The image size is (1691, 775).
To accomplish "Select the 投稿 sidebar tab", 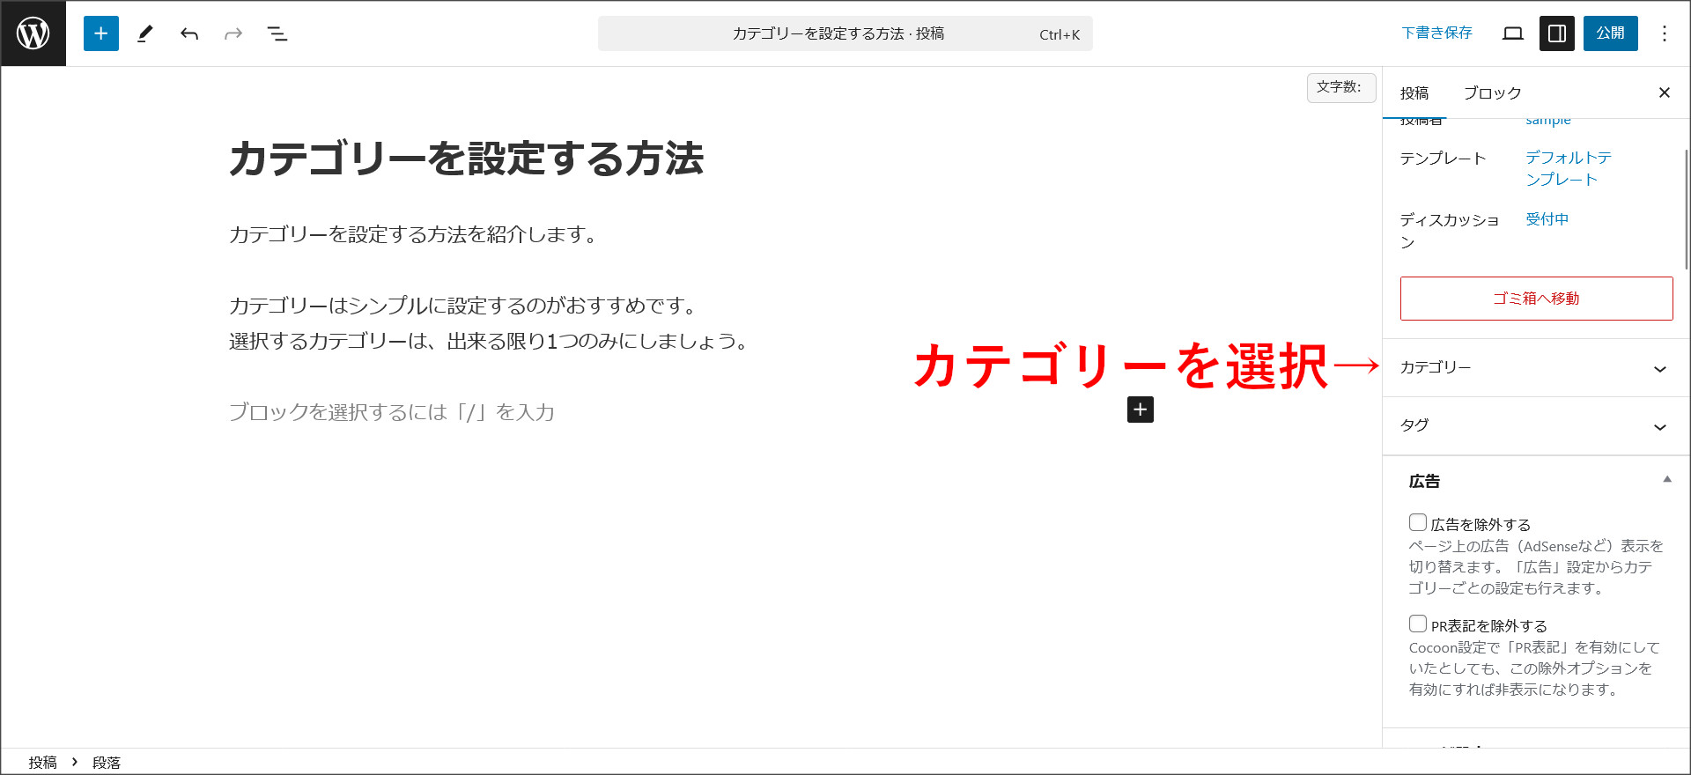I will (x=1414, y=93).
